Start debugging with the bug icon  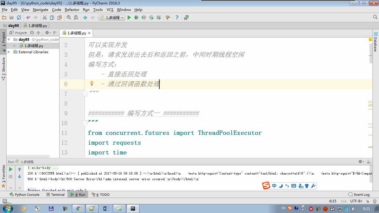(x=136, y=18)
